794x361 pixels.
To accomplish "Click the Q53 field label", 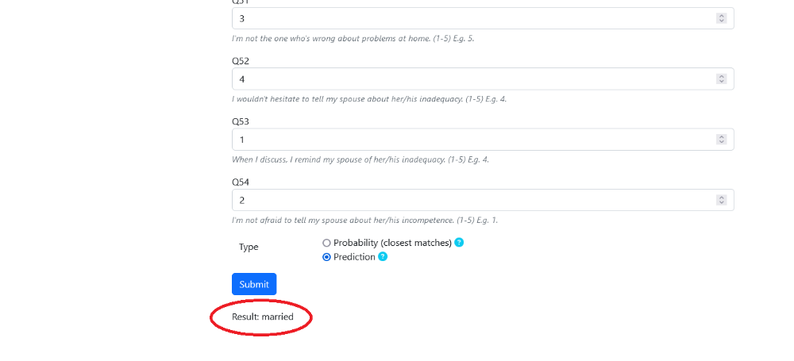I will [x=241, y=121].
